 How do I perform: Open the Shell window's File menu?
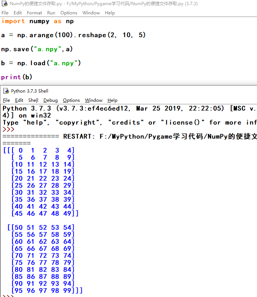[x=6, y=100]
